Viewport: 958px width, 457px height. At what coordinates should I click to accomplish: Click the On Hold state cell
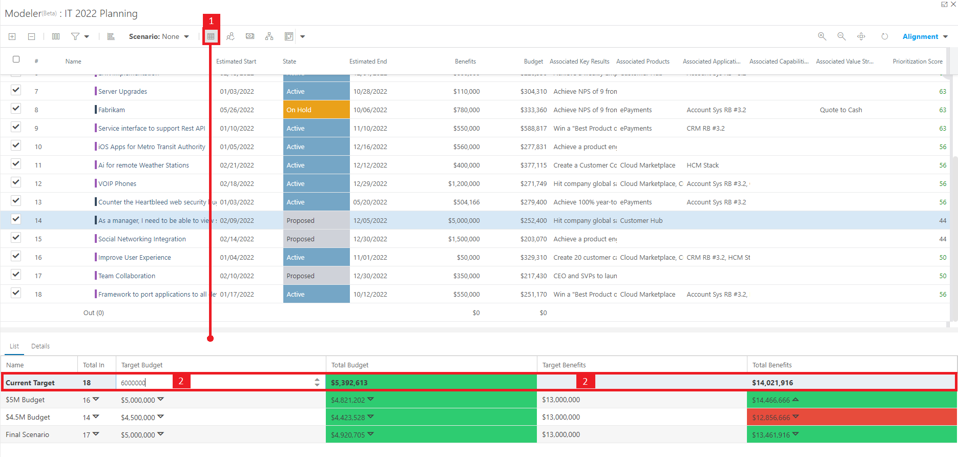point(317,110)
